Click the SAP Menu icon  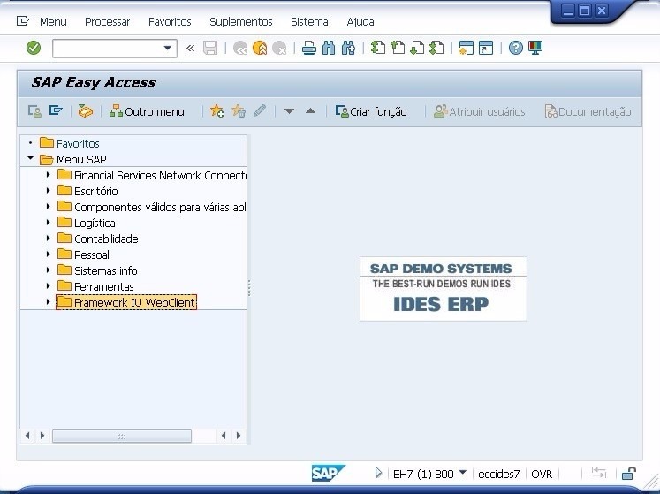(x=56, y=111)
